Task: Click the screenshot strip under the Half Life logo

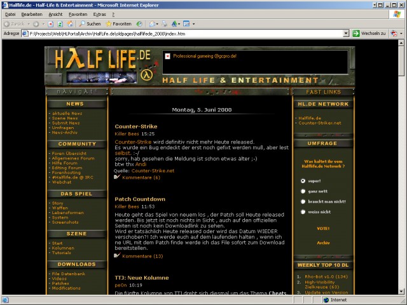Action: (102, 78)
